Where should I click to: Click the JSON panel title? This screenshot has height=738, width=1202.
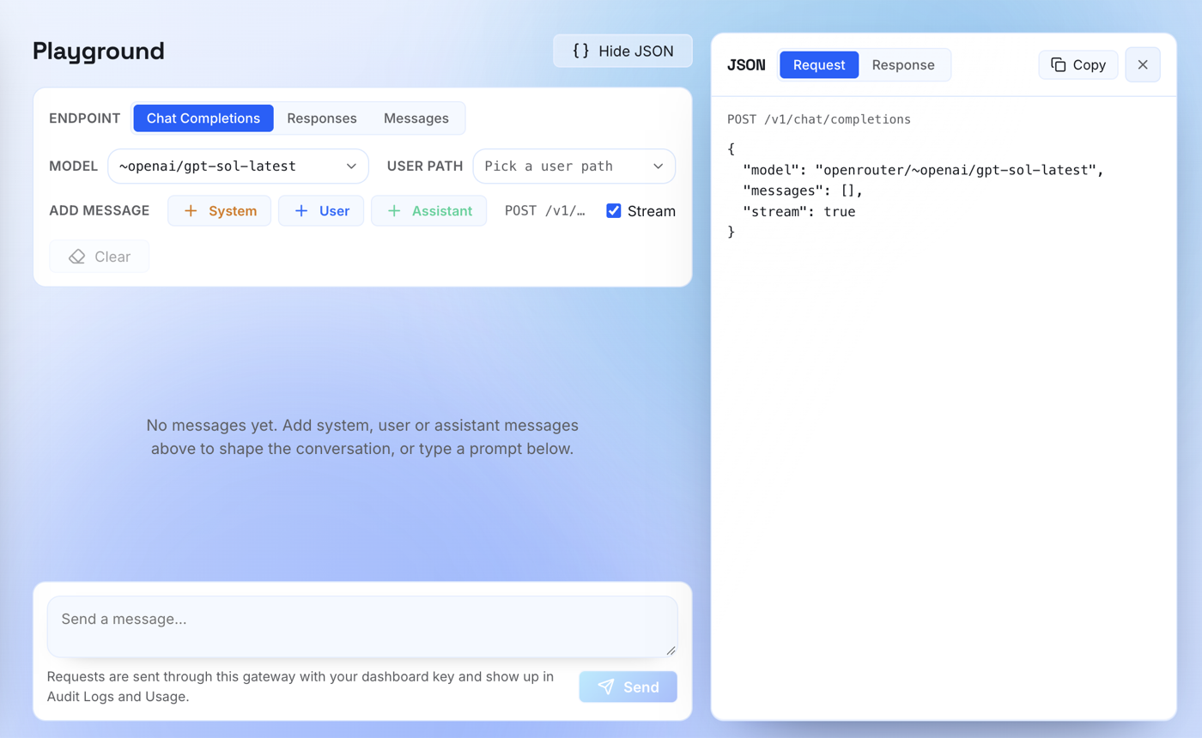(x=746, y=65)
